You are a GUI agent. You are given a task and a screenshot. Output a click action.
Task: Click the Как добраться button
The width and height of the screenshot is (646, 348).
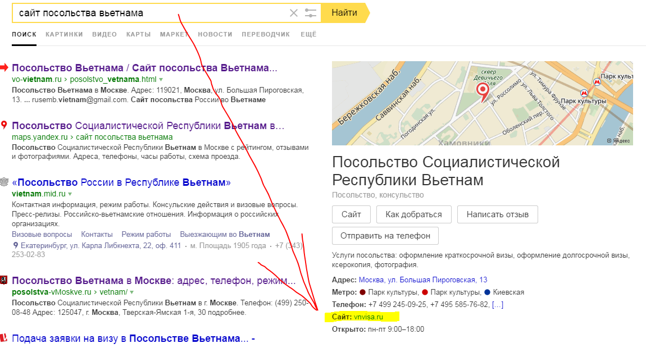click(413, 214)
